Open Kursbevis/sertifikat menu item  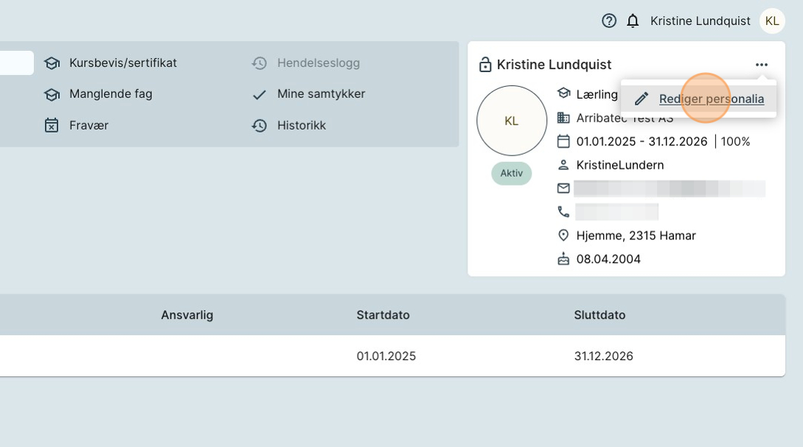122,63
